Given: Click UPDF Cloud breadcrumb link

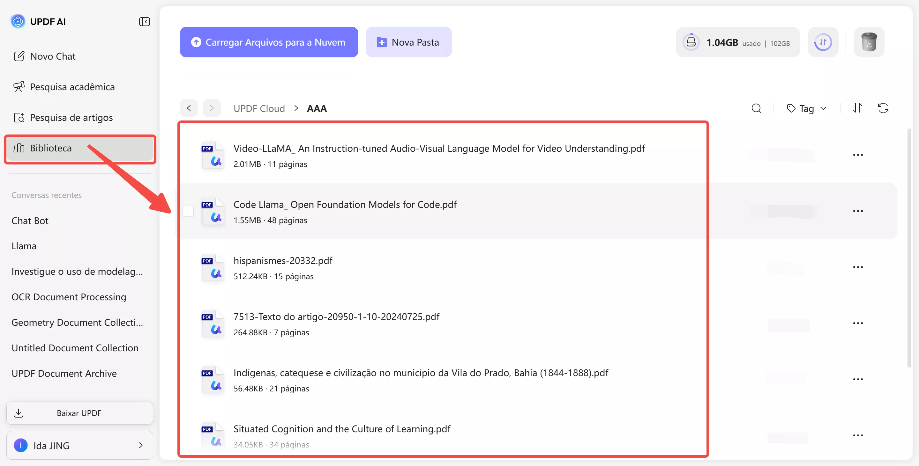Looking at the screenshot, I should (x=259, y=108).
